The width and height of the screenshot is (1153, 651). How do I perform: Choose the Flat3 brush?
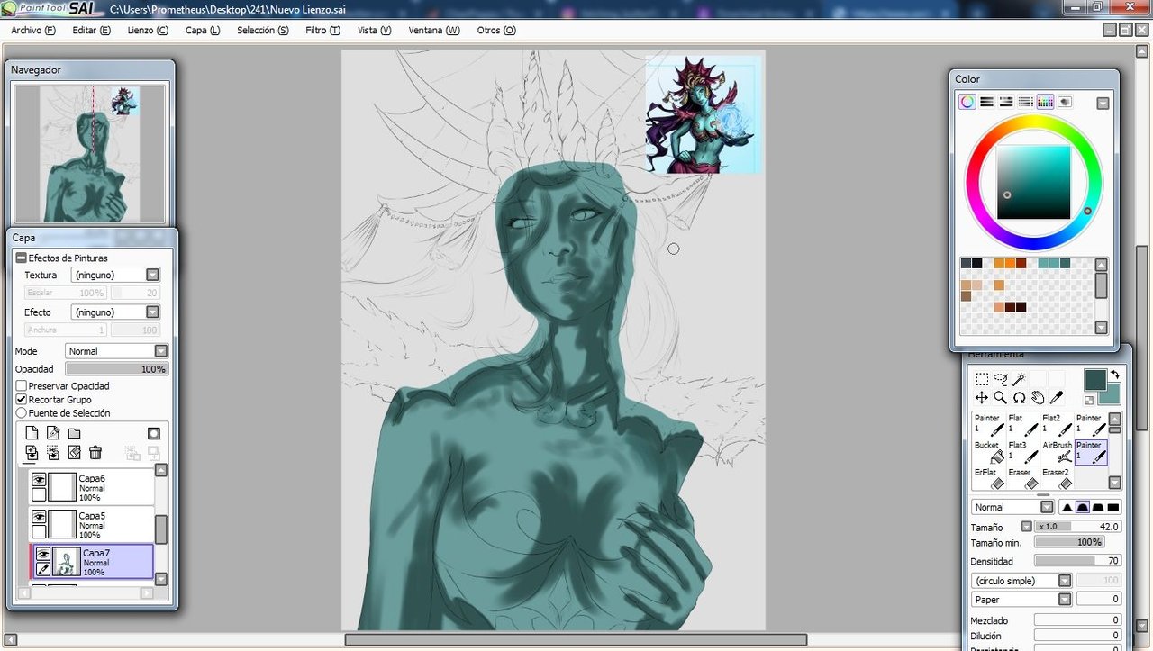click(1022, 451)
